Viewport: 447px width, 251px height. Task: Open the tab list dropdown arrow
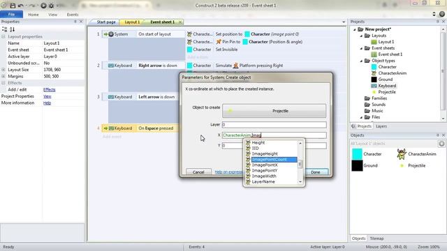pos(344,22)
